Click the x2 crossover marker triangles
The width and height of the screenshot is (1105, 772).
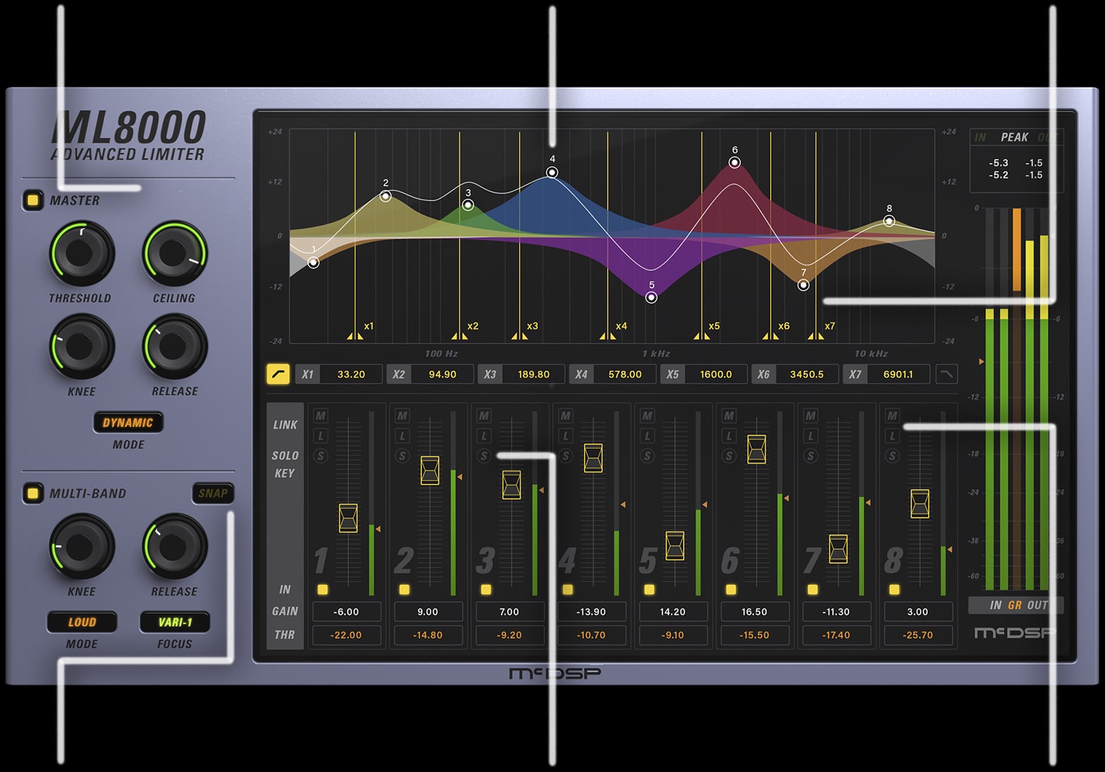[x=459, y=337]
